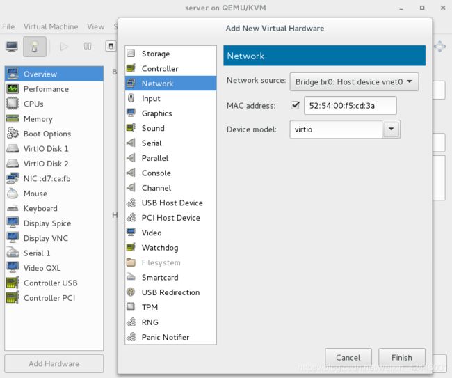Select Controller PCI in the sidebar
Image resolution: width=452 pixels, height=378 pixels.
(54, 298)
